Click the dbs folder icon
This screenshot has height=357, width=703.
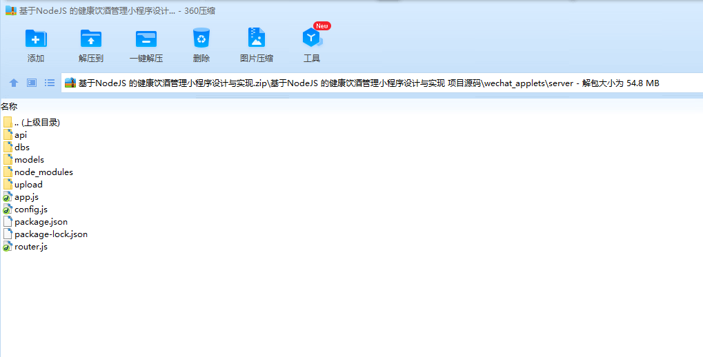pos(8,147)
